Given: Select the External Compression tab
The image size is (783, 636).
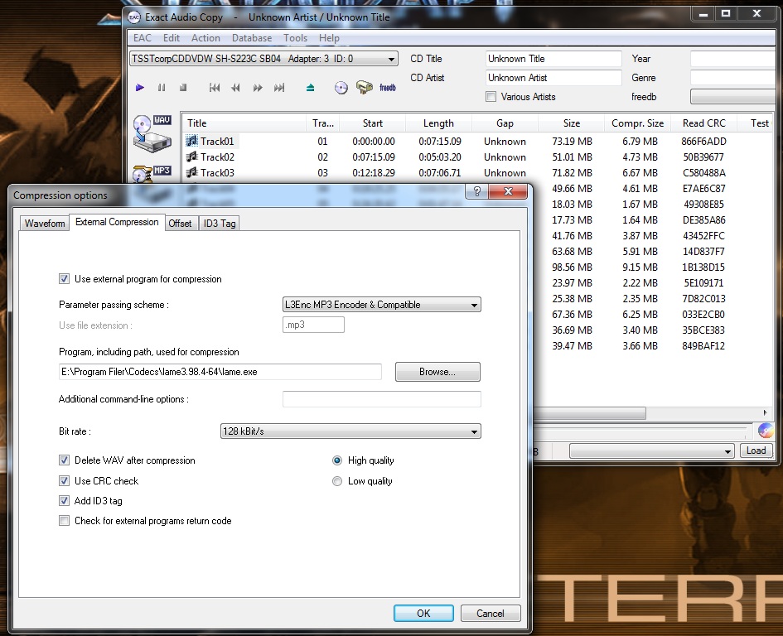Looking at the screenshot, I should pos(117,222).
